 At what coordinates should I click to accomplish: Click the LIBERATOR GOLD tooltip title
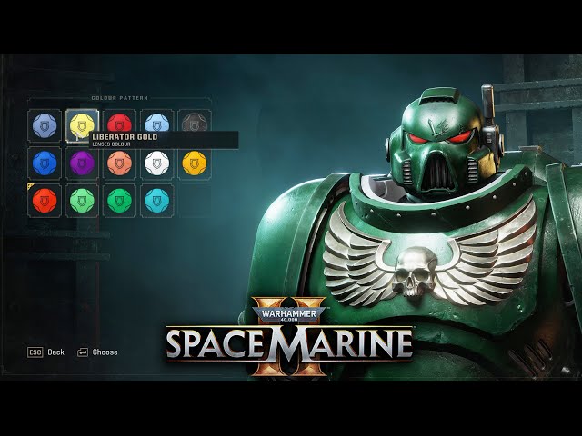point(125,137)
